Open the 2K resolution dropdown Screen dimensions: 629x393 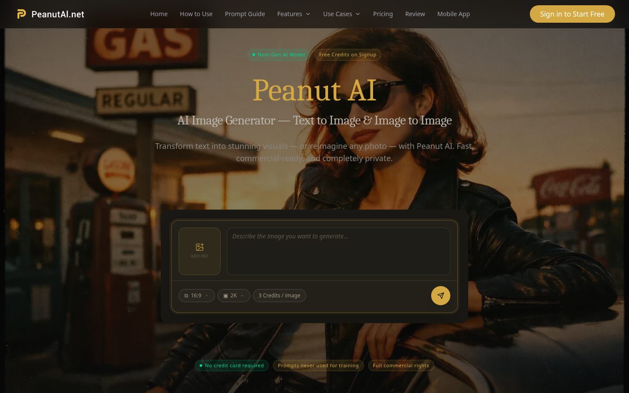pos(234,296)
